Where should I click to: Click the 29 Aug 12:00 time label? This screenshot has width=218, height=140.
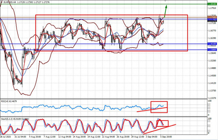tap(138, 137)
